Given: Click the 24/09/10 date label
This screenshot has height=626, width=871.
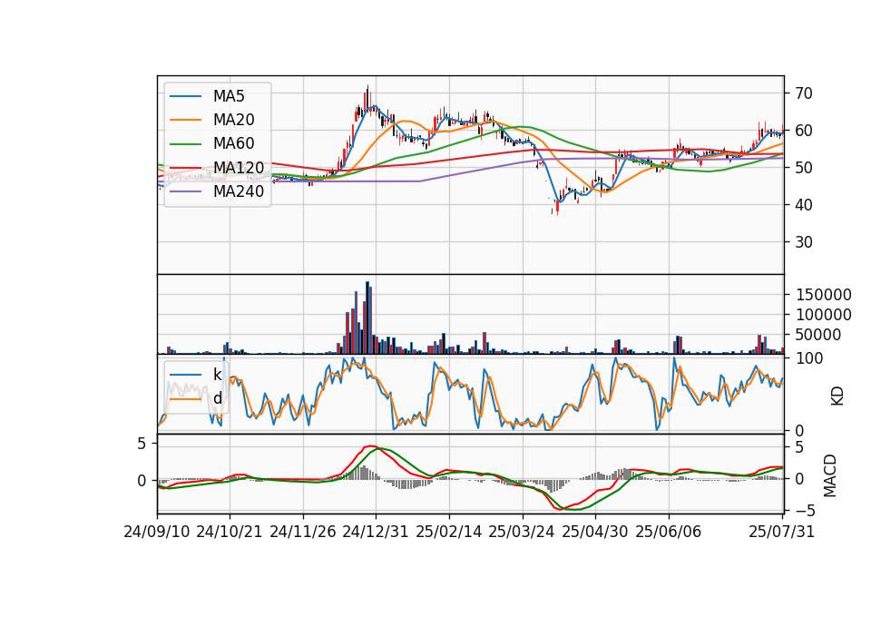Looking at the screenshot, I should tap(157, 532).
